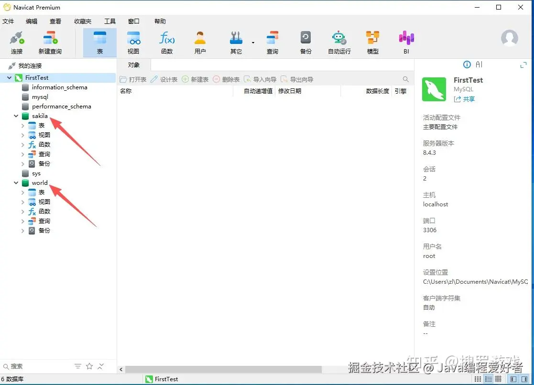
Task: Select 函数 under world
Action: tap(44, 212)
